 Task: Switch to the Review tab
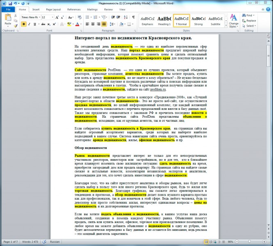109,9
